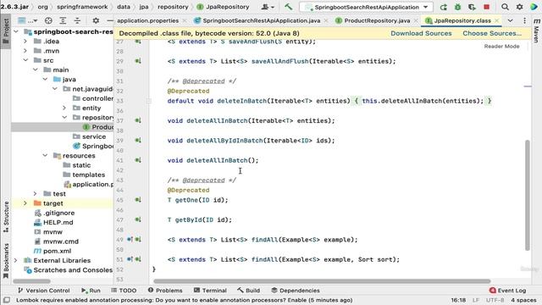Click the user account icon in toolbar
The width and height of the screenshot is (542, 305).
tap(268, 7)
